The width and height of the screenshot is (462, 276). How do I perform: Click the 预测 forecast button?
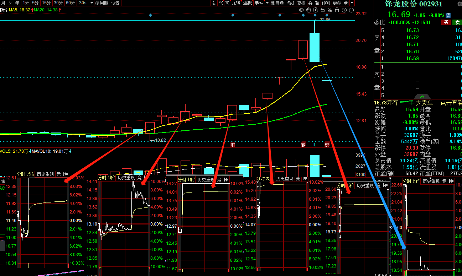pos(326,3)
